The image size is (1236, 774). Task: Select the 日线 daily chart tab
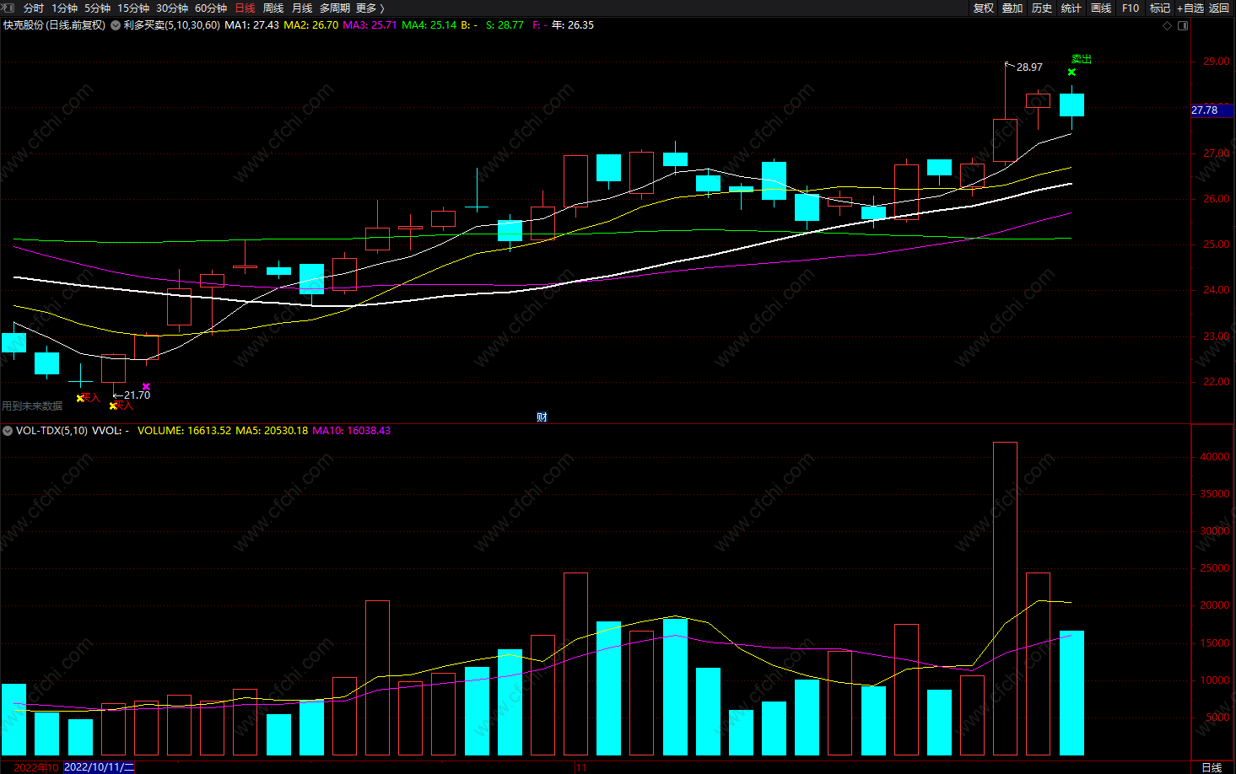click(x=245, y=8)
